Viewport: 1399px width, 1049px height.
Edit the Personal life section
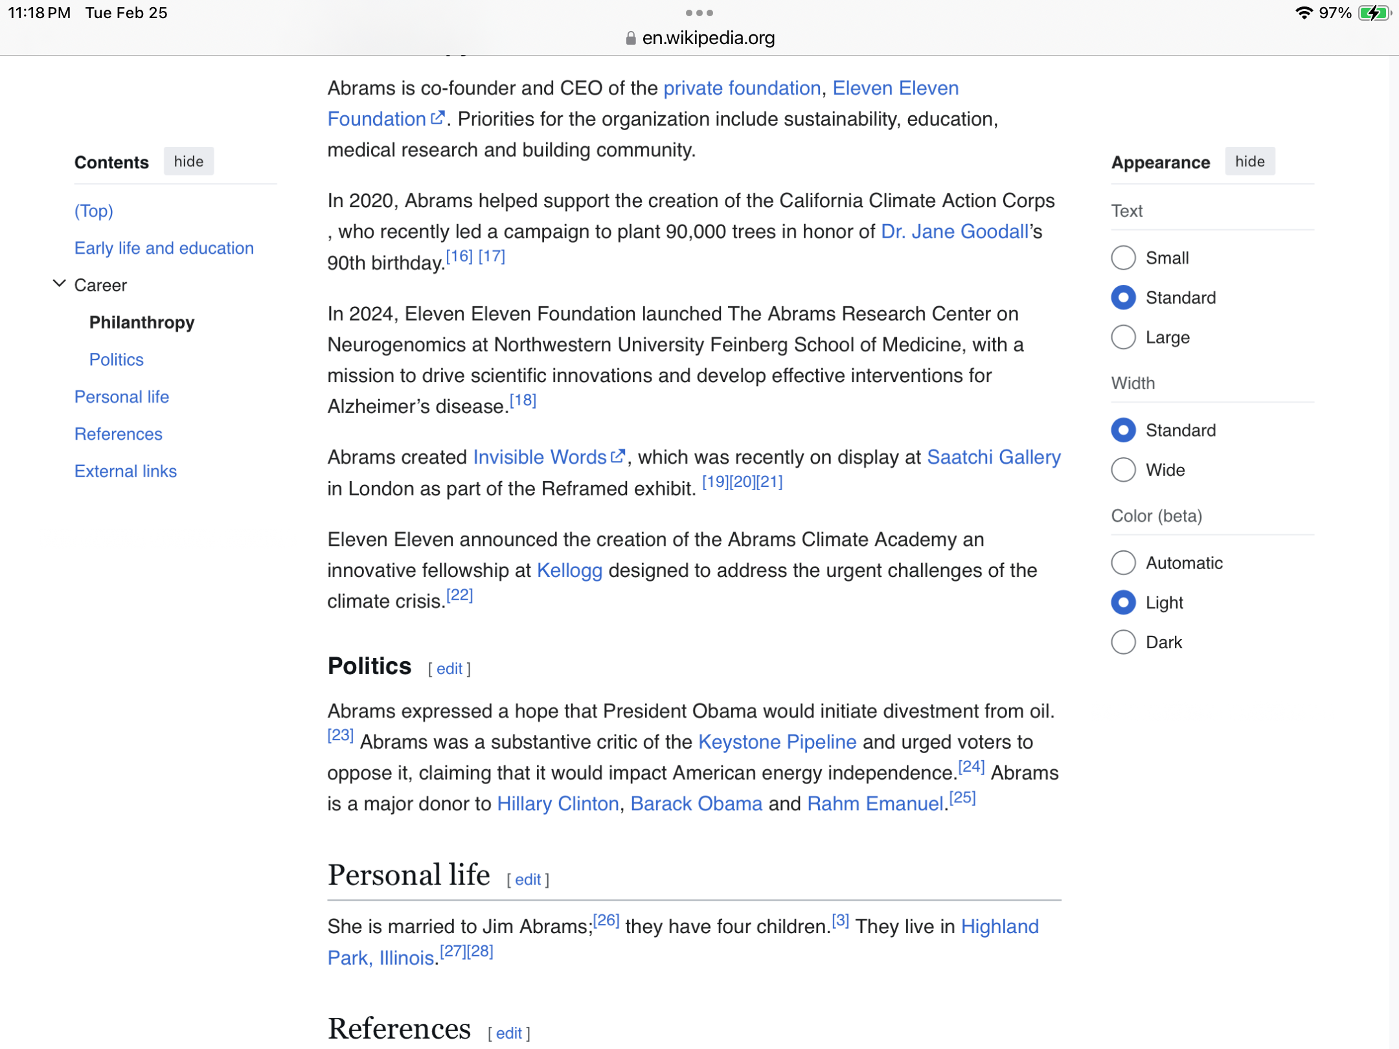(x=528, y=880)
